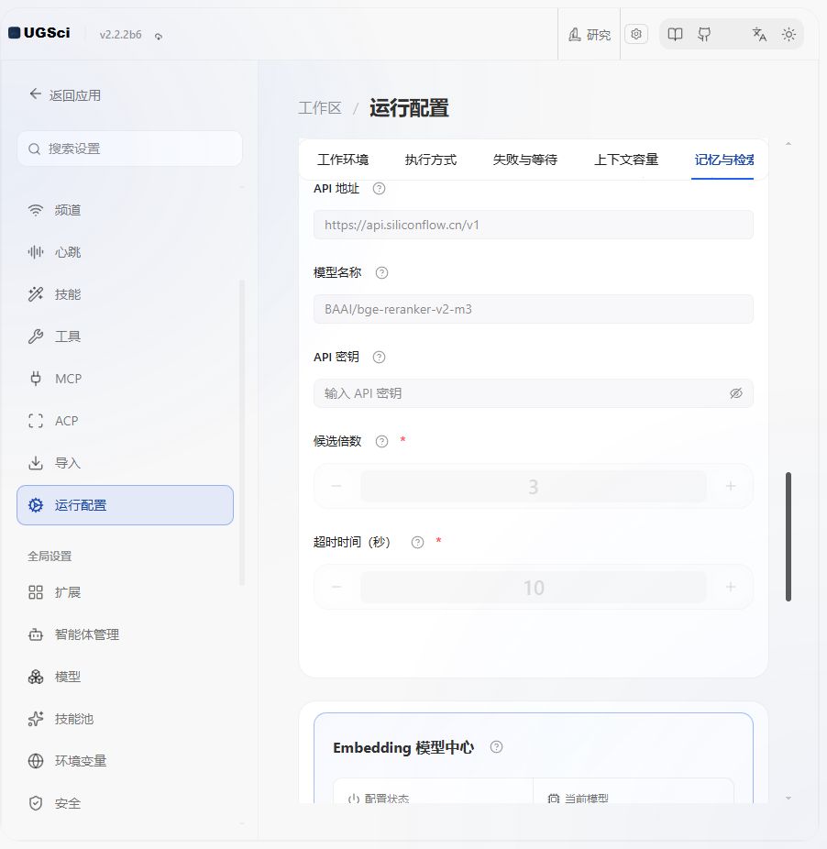Open 模型 in the sidebar

pos(125,677)
